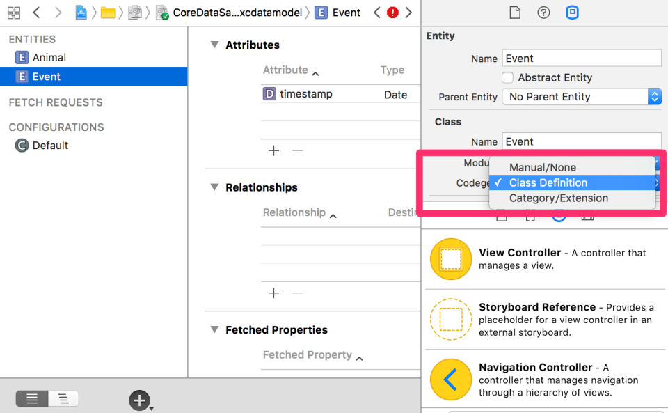This screenshot has height=413, width=668.
Task: Show the Quick Help inspector icon
Action: pos(543,12)
